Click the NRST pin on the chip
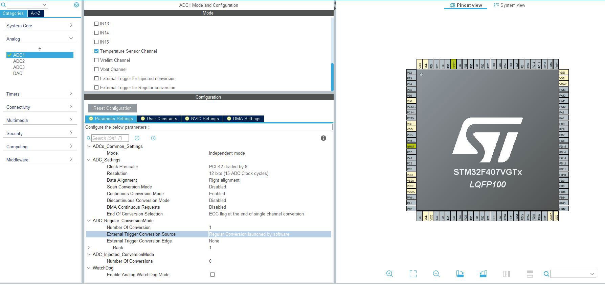The height and width of the screenshot is (285, 605). [411, 147]
